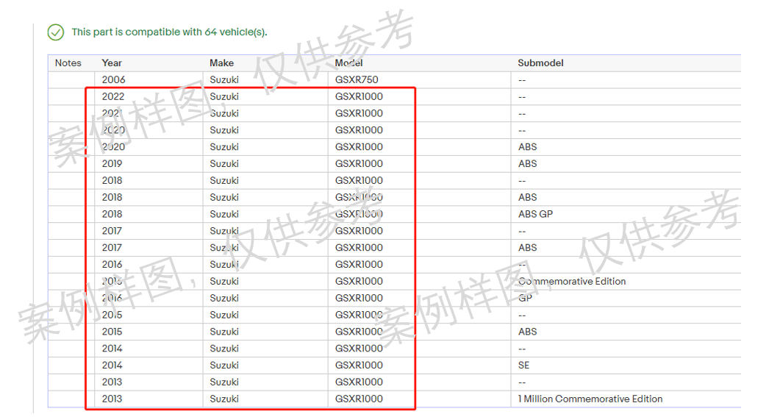Click ABS submodel in the 2020 row
The width and height of the screenshot is (769, 417).
click(528, 146)
